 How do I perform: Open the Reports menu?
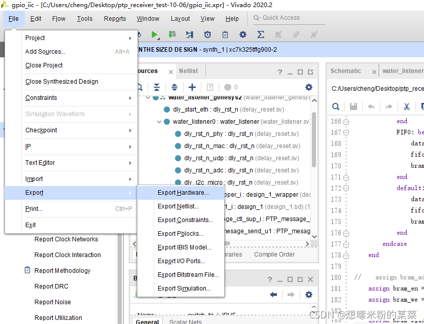coord(115,19)
